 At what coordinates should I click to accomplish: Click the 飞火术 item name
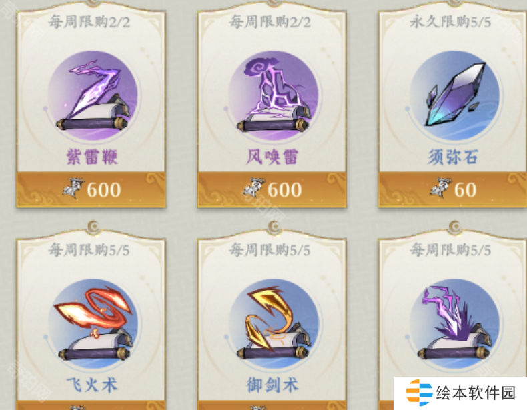point(92,385)
